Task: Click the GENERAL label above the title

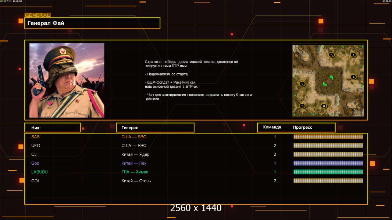Action: coord(37,15)
